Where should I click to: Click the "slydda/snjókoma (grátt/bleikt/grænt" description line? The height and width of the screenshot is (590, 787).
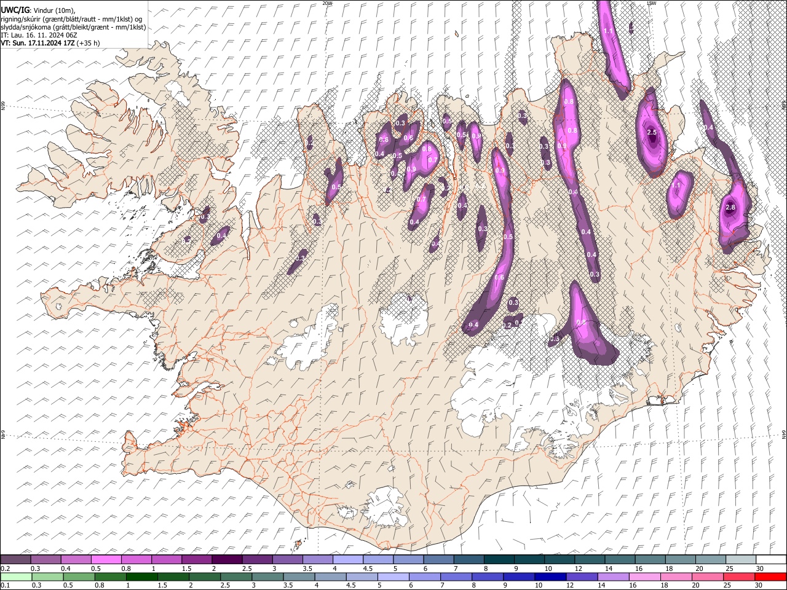pos(73,27)
